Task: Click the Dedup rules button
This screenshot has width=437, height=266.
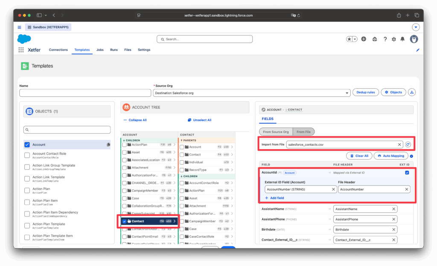Action: [x=365, y=93]
